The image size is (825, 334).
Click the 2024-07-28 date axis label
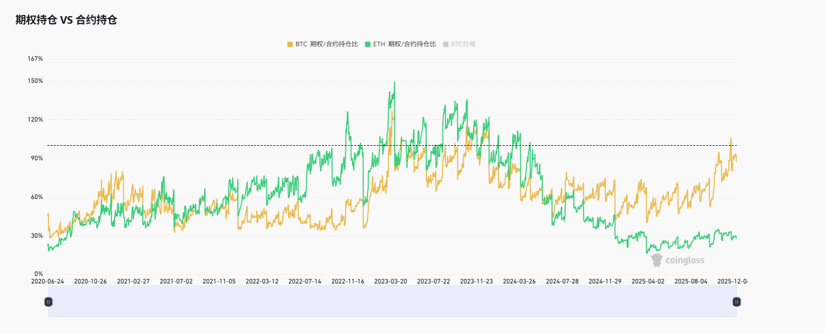tap(562, 281)
